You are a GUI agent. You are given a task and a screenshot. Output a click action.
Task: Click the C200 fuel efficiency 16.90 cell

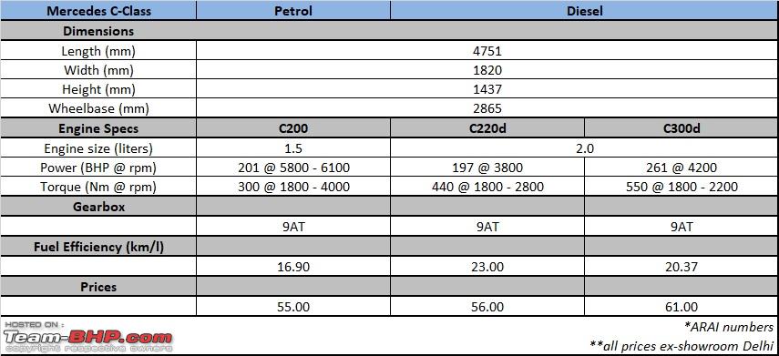[293, 267]
